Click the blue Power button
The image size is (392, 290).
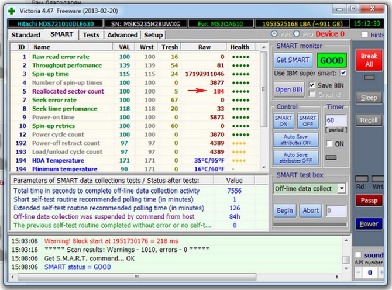(x=369, y=223)
